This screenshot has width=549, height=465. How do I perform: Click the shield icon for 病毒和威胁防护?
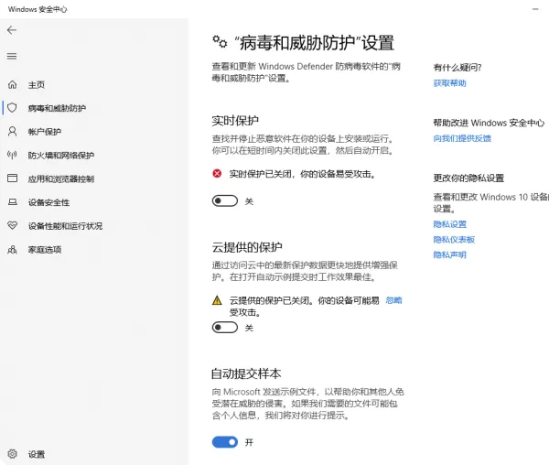pos(12,108)
